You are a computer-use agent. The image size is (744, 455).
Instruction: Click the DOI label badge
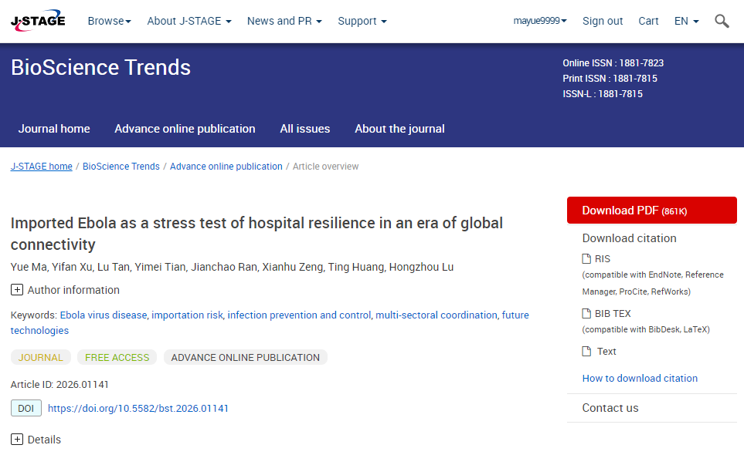pyautogui.click(x=26, y=408)
